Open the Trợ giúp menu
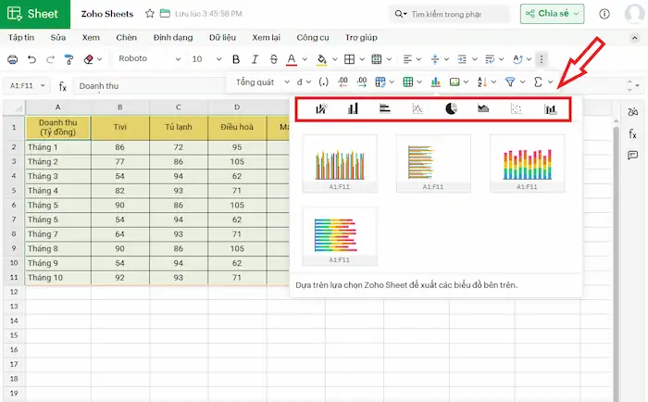Image resolution: width=648 pixels, height=402 pixels. click(361, 38)
